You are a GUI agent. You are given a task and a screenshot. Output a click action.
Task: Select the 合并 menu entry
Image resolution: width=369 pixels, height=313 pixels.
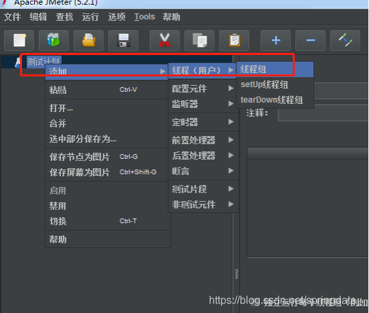click(106, 123)
